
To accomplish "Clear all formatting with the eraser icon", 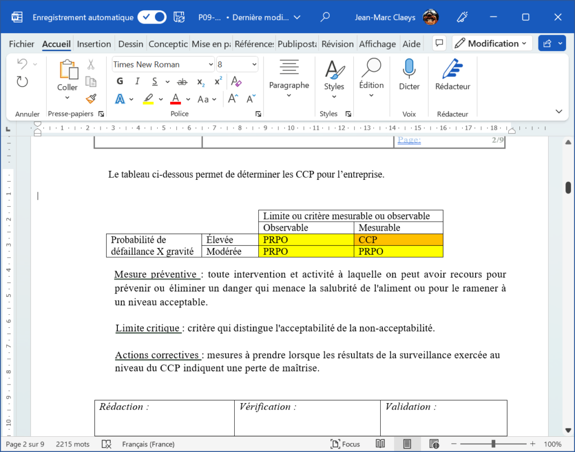I will (236, 81).
